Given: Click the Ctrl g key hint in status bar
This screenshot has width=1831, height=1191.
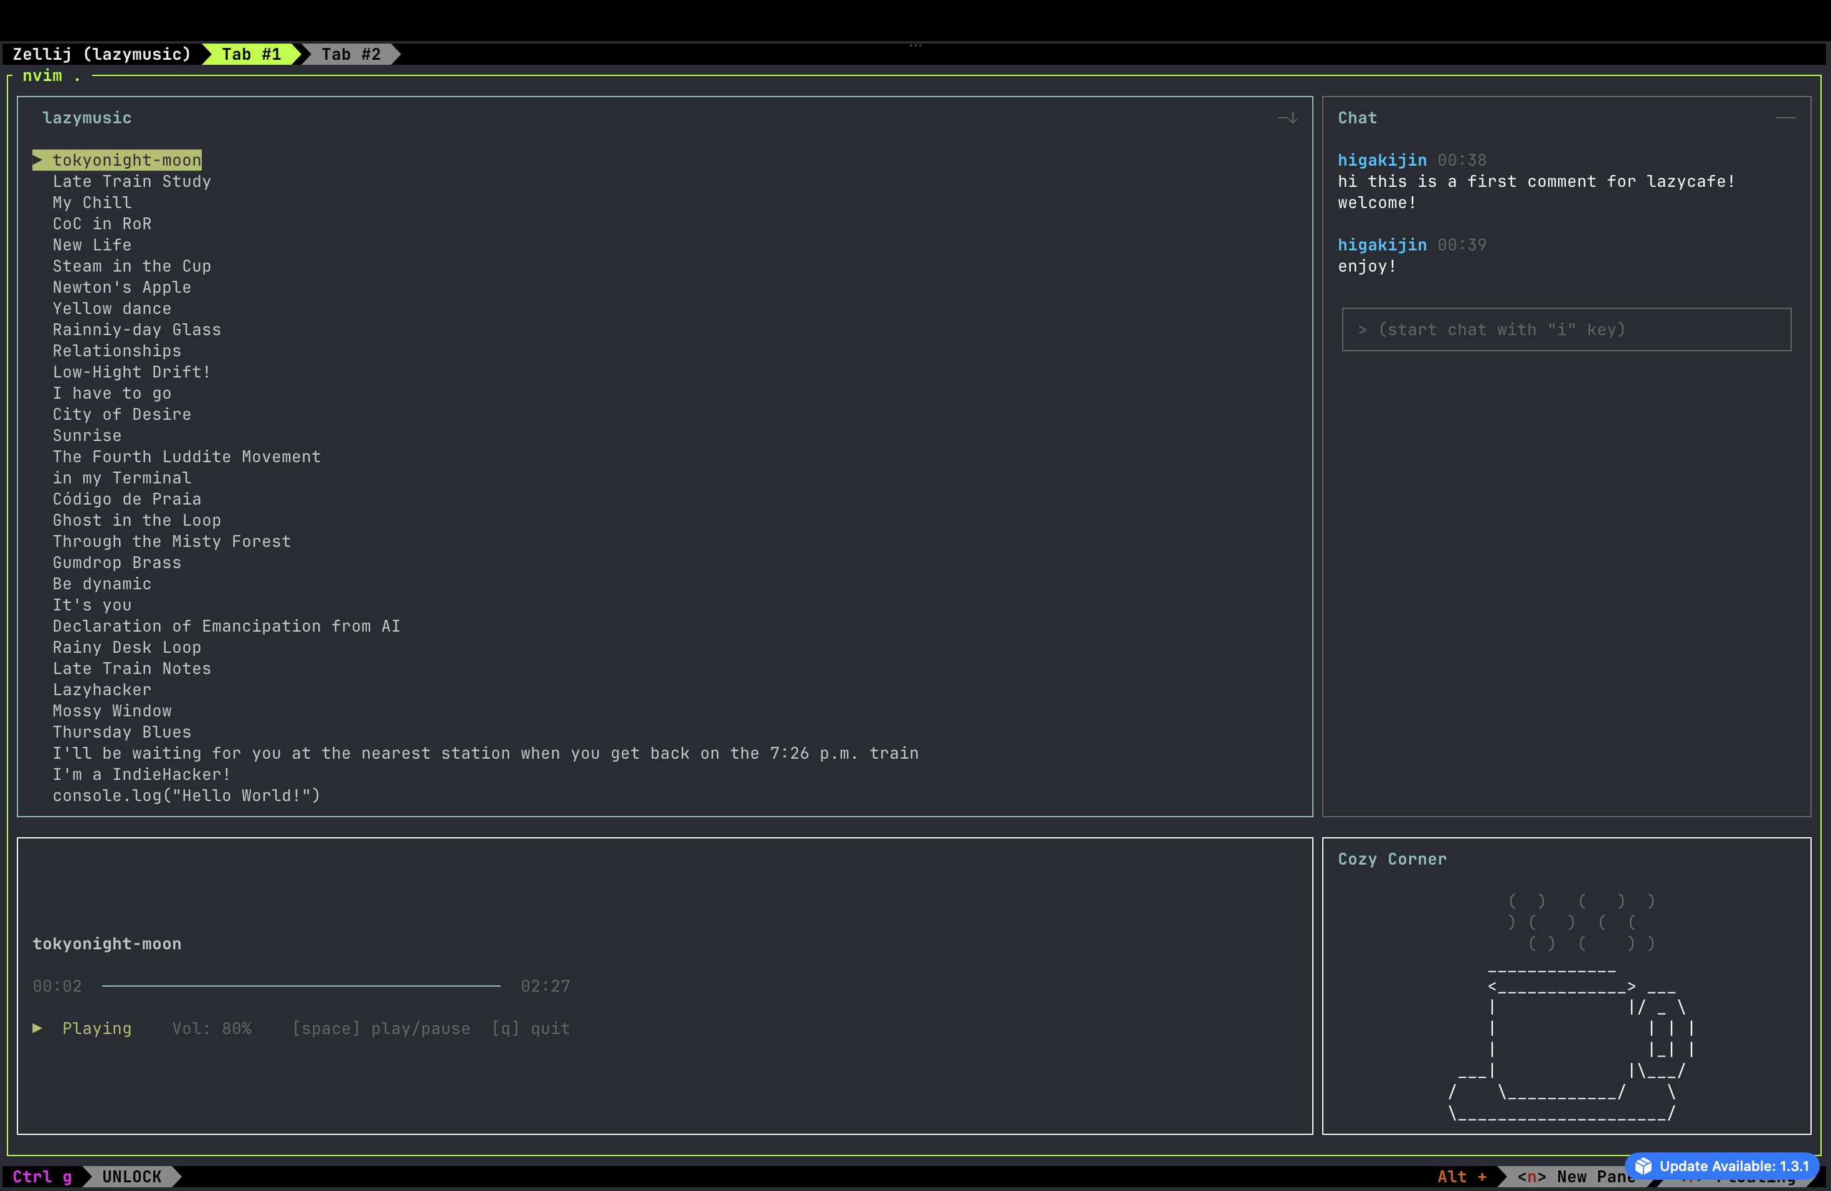Looking at the screenshot, I should tap(42, 1177).
